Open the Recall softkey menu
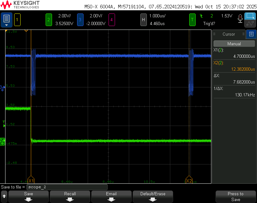Screen dimensions: 257x203 (70, 197)
